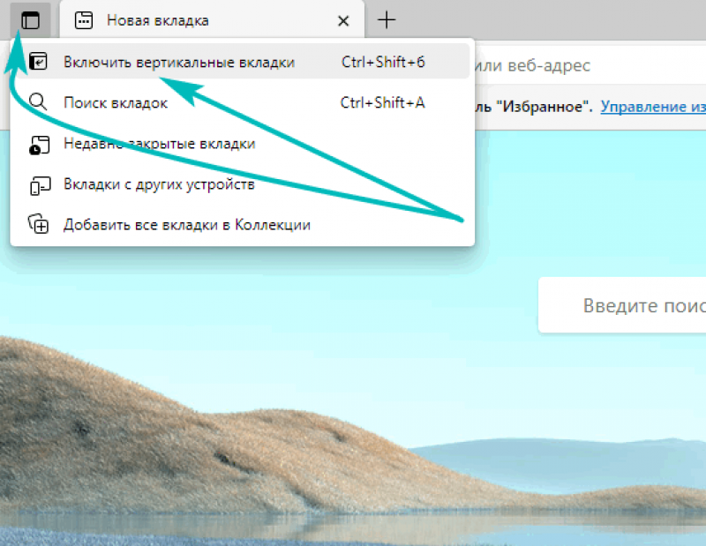Click the Новая вкладка tab favicon
This screenshot has width=706, height=546.
[84, 20]
